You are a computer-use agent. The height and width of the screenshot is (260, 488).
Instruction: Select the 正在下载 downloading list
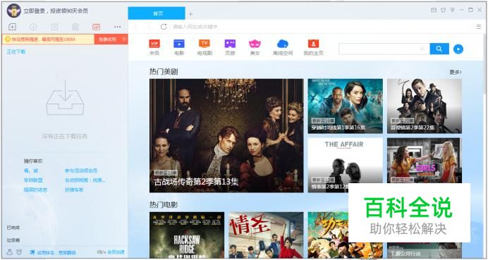click(16, 51)
